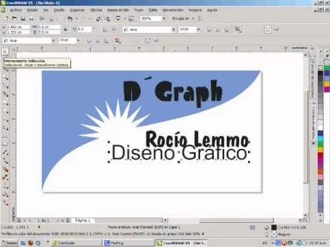
Task: Toggle Bold on the property bar
Action: 209,30
